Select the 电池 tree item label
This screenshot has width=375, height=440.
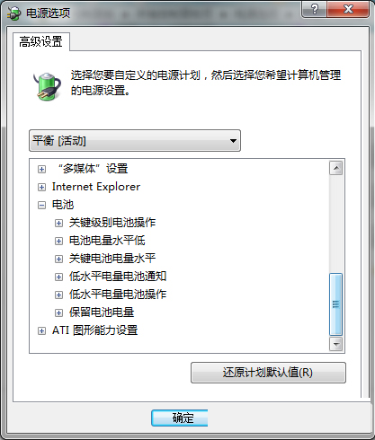pos(63,205)
